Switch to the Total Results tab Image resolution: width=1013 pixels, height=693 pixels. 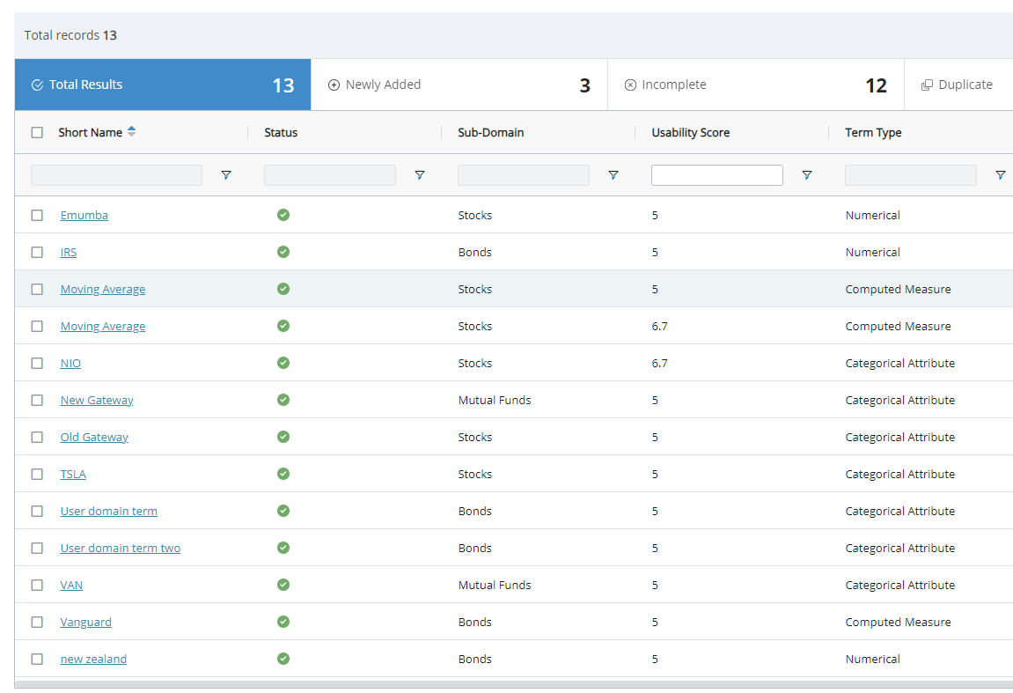click(163, 85)
